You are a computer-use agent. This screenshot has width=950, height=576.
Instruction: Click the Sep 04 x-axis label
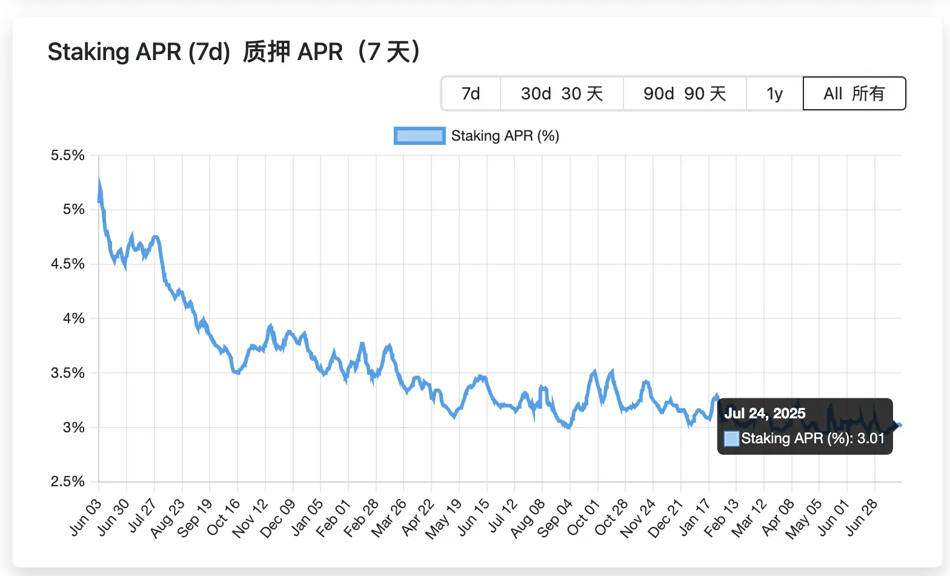[555, 518]
